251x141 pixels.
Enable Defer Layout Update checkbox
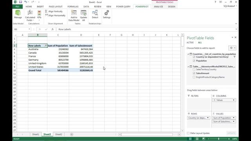click(188, 133)
